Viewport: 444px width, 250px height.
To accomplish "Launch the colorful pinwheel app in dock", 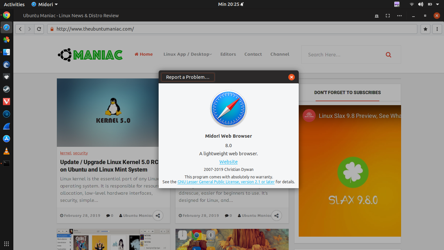I will click(7, 40).
